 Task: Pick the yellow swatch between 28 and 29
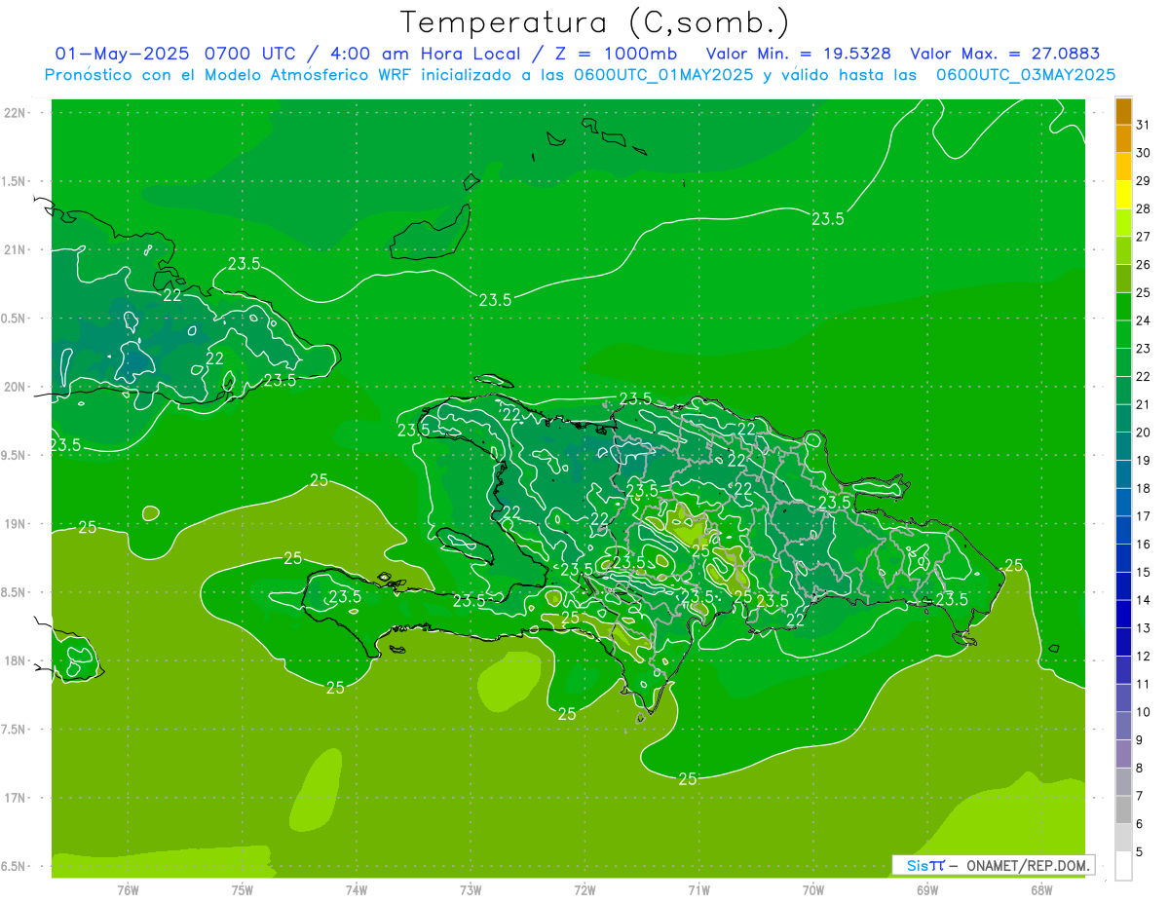[x=1123, y=195]
